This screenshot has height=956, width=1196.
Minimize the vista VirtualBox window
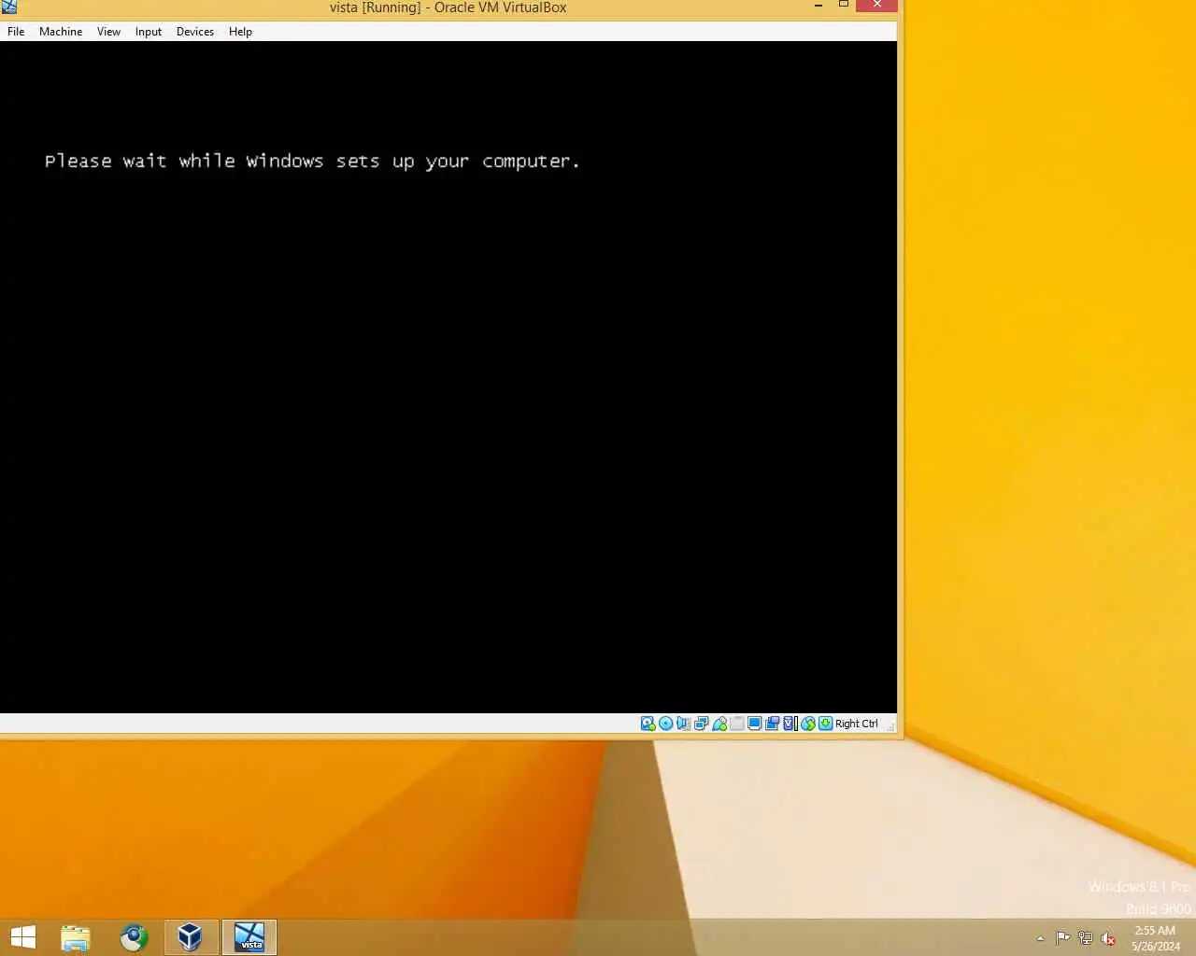819,6
